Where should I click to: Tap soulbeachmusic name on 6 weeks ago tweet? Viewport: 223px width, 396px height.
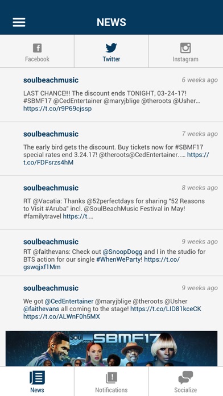point(51,80)
